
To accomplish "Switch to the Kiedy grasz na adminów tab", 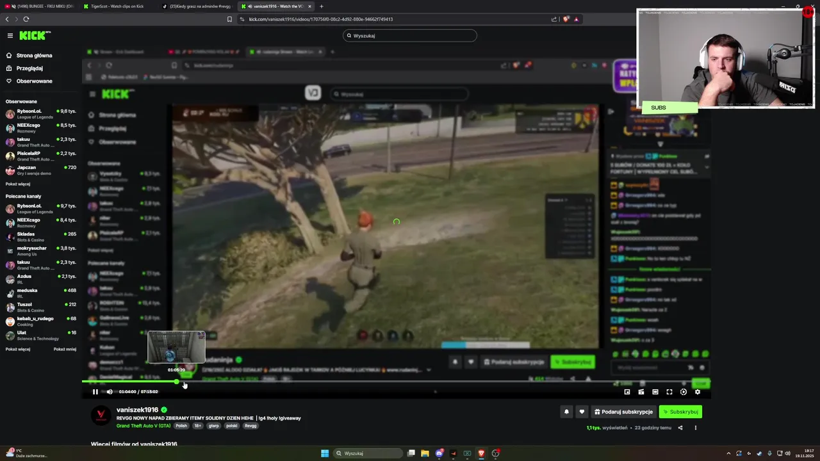I will point(197,6).
